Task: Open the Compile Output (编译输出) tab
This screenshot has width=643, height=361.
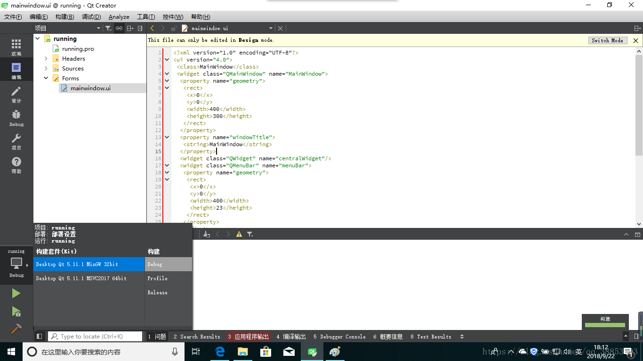Action: coord(291,337)
